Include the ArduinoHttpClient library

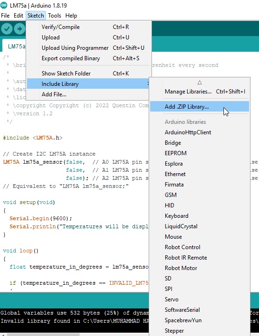pyautogui.click(x=199, y=132)
